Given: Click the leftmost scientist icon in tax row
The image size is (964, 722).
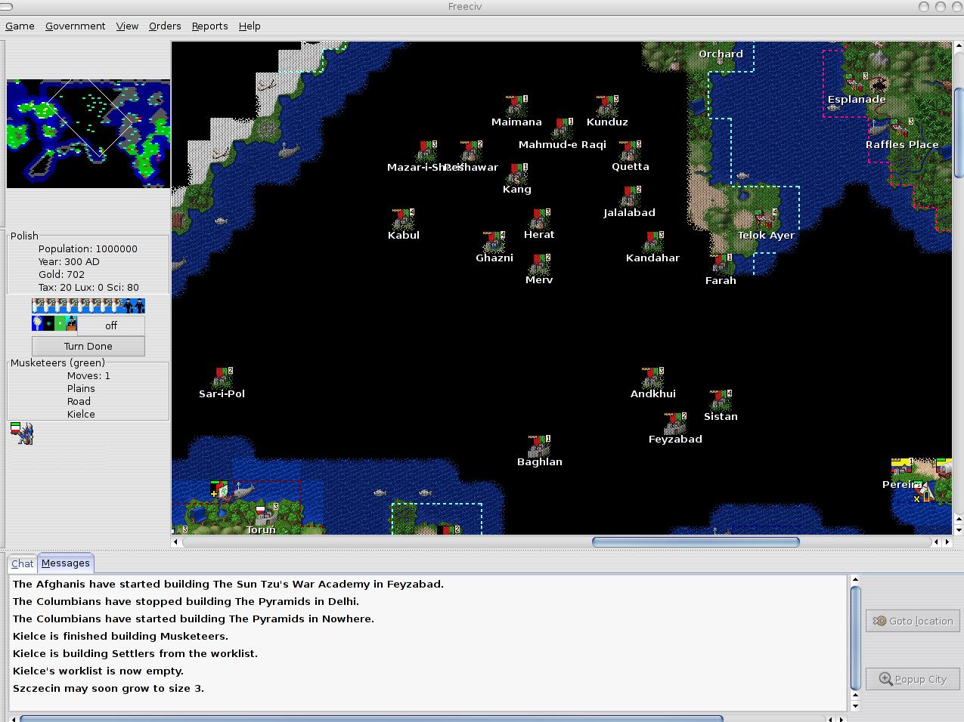Looking at the screenshot, I should (37, 306).
